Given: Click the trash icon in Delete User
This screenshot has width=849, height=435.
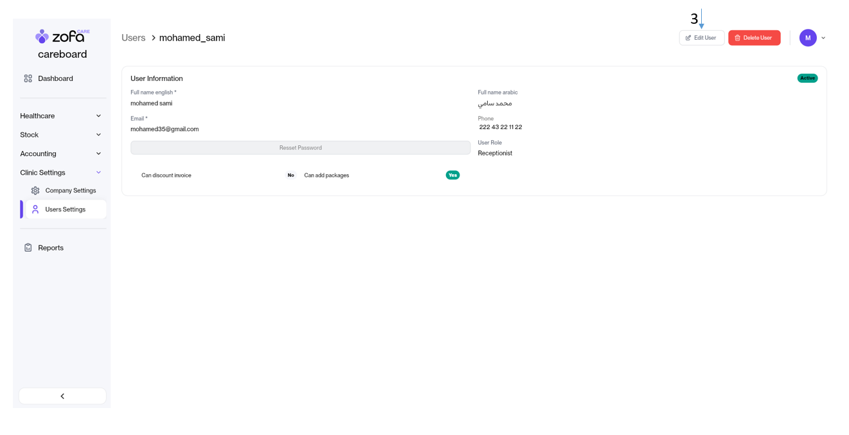Looking at the screenshot, I should click(x=737, y=38).
